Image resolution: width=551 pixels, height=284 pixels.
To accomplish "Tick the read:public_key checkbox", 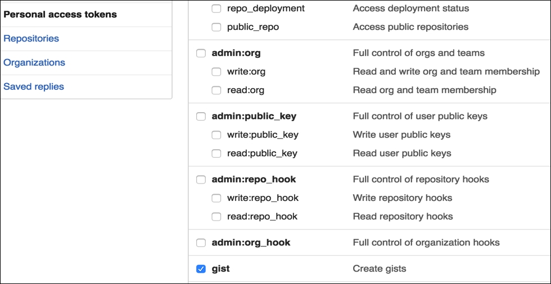I will (x=216, y=153).
